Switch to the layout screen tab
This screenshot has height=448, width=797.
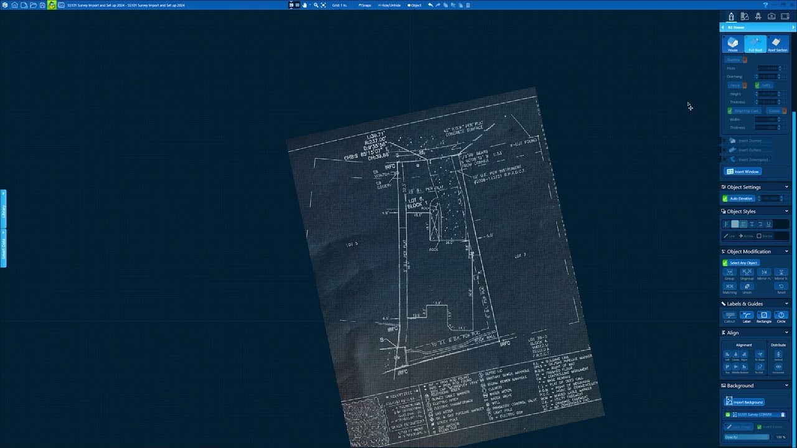click(785, 16)
